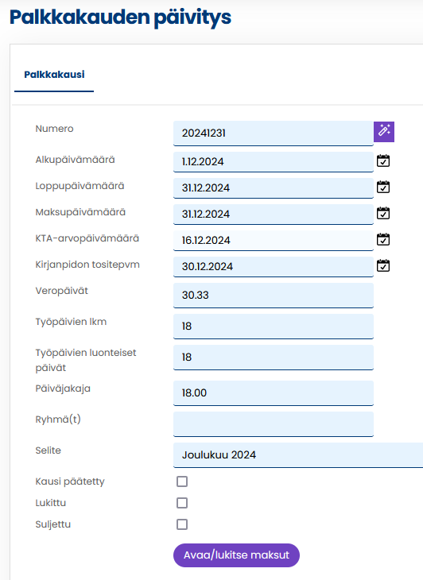Click the Lukittu label text

click(51, 503)
